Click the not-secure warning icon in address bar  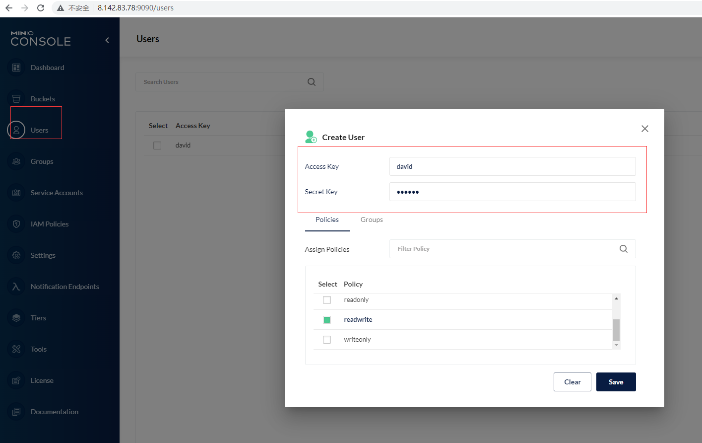(61, 8)
